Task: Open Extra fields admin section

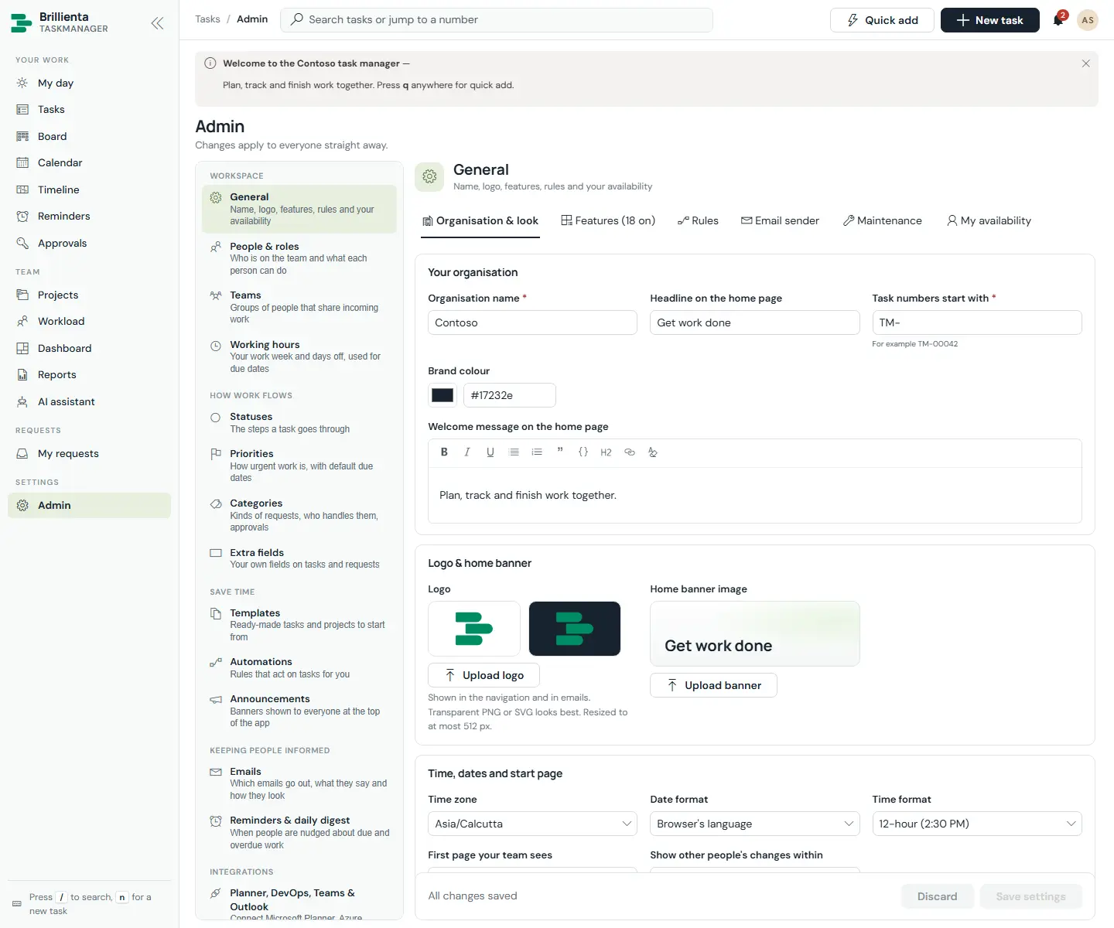Action: (x=299, y=558)
